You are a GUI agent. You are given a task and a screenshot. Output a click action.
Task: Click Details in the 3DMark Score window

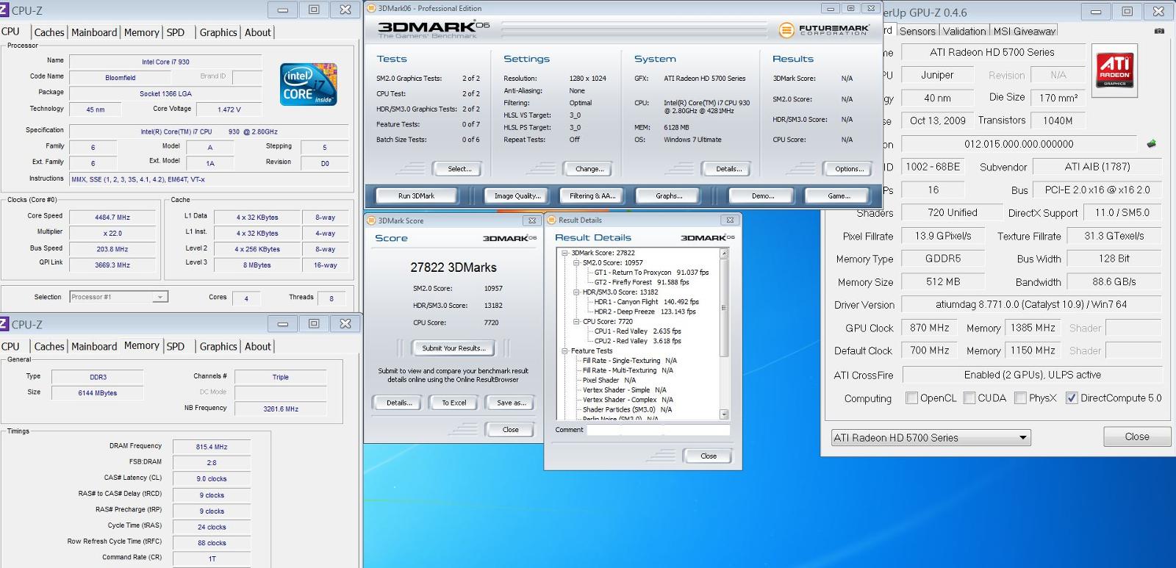(399, 403)
